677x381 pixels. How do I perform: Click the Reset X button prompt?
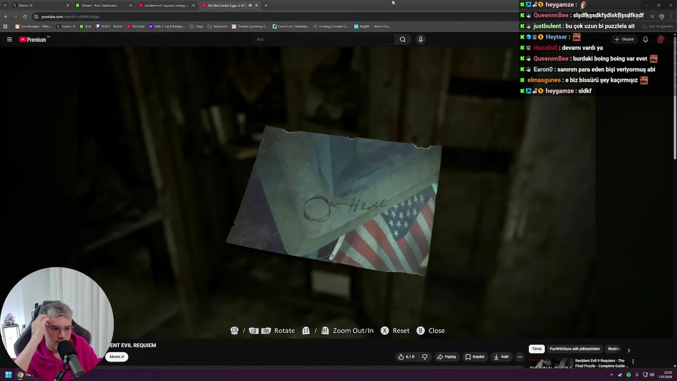(x=395, y=331)
